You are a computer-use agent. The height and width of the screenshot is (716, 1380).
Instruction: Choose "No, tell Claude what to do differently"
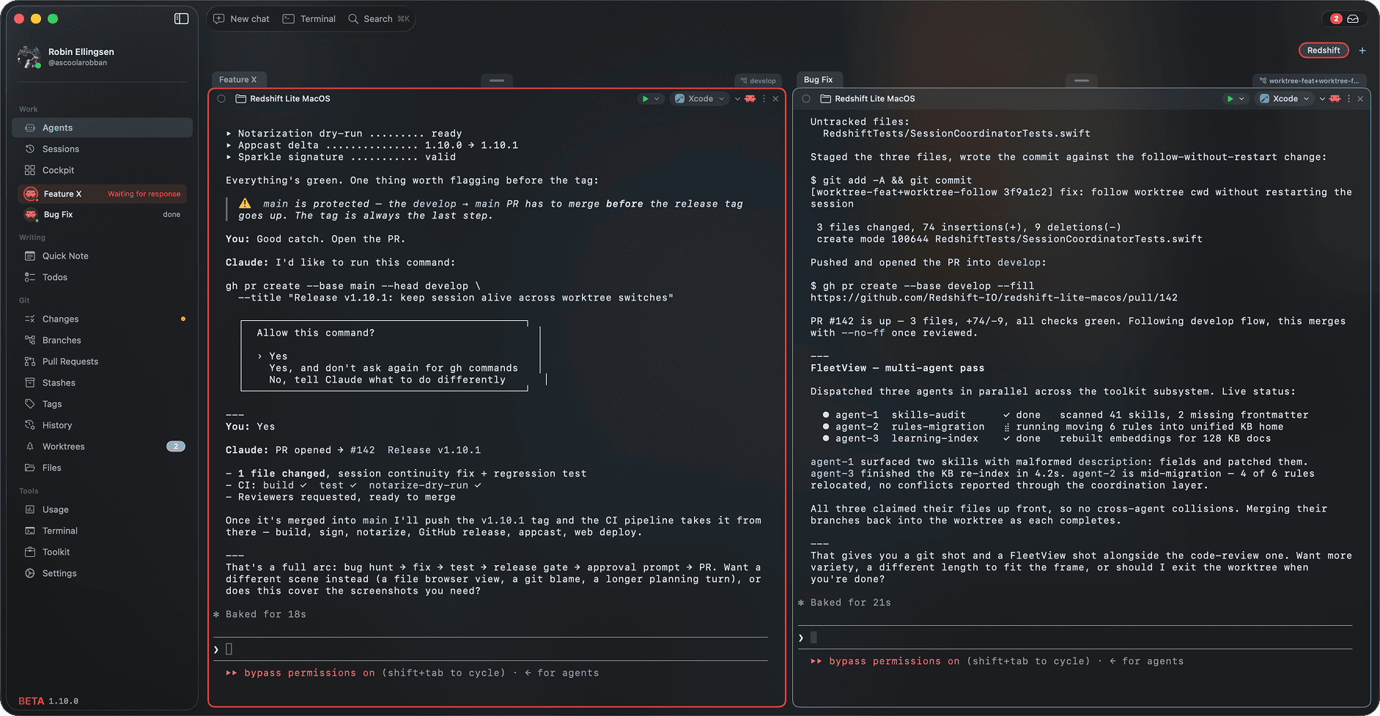point(387,380)
